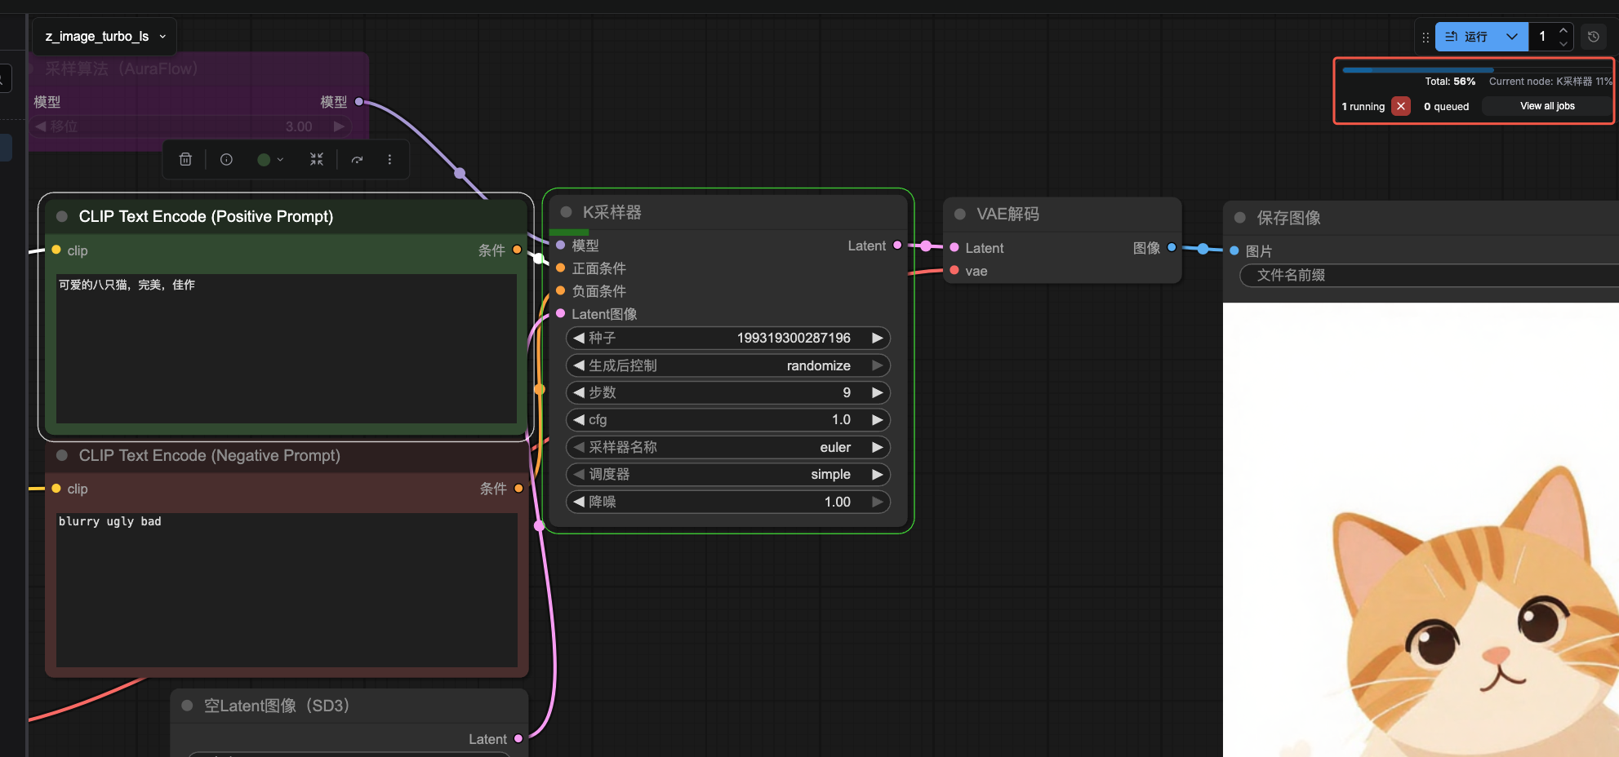Click the 降噪 1.00 value field

pyautogui.click(x=727, y=502)
